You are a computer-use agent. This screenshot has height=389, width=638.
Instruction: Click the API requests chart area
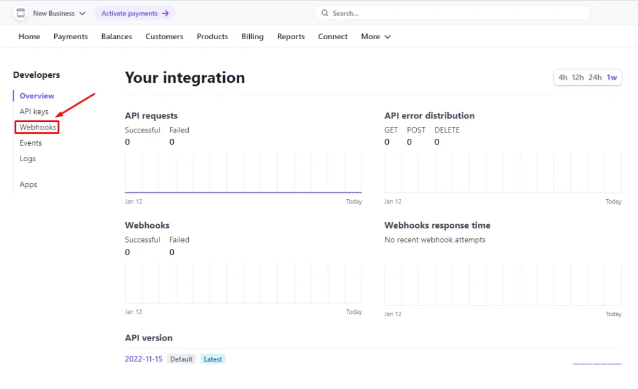244,173
